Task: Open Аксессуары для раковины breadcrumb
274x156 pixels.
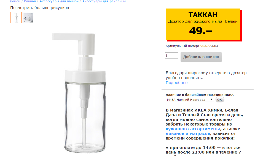Action: (x=104, y=1)
